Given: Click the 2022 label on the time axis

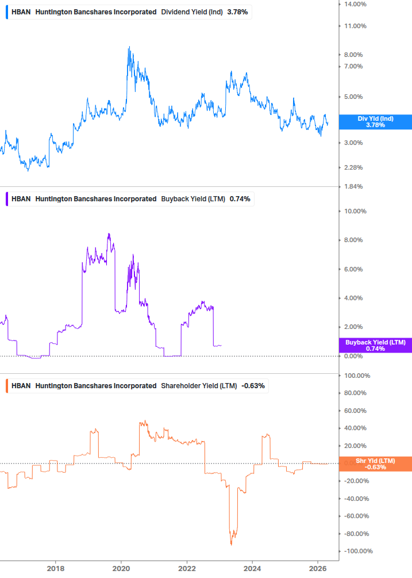Looking at the screenshot, I should (187, 568).
